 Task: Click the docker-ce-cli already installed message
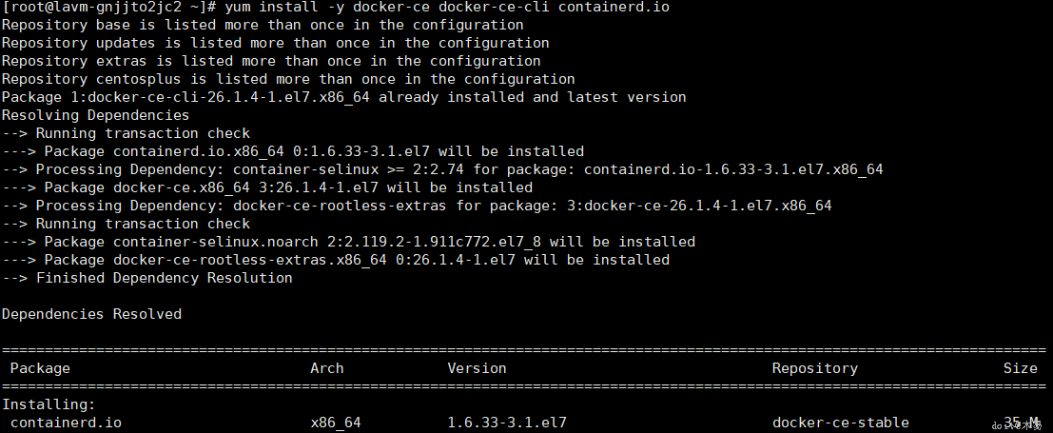343,97
